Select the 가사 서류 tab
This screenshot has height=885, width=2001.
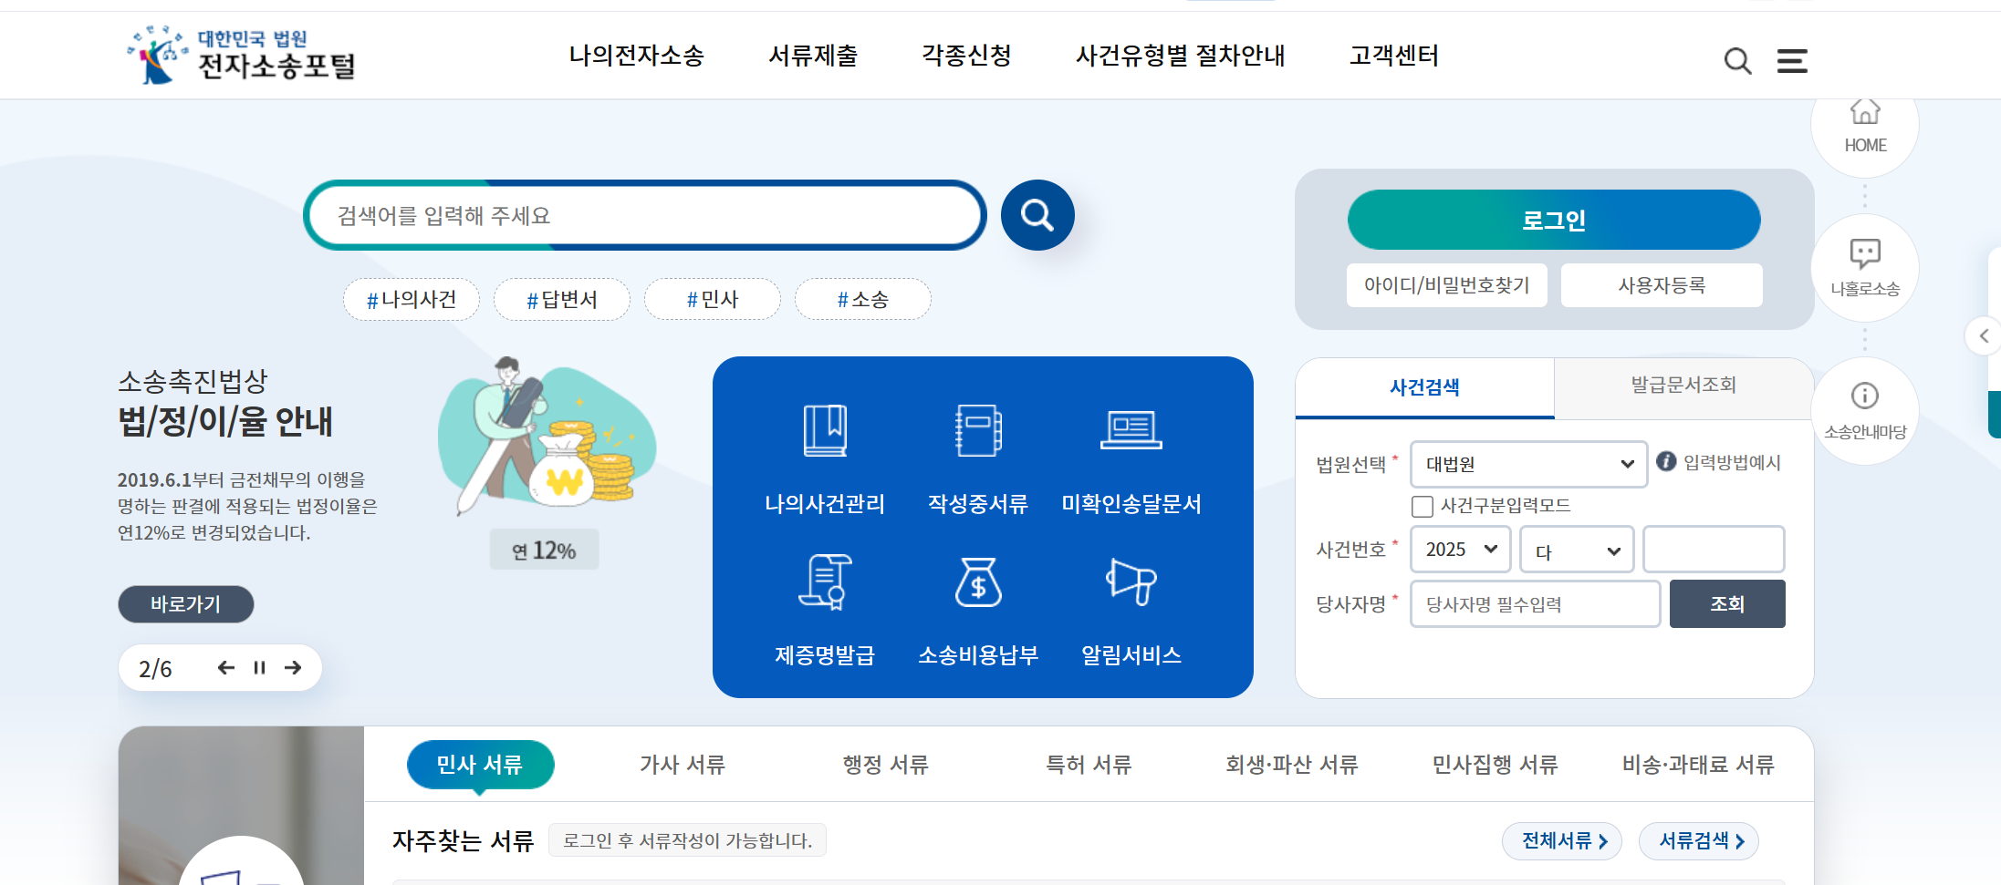pyautogui.click(x=683, y=764)
